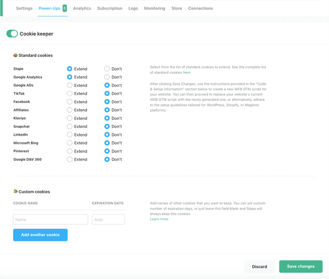Go to the Monitoring tab

[154, 8]
